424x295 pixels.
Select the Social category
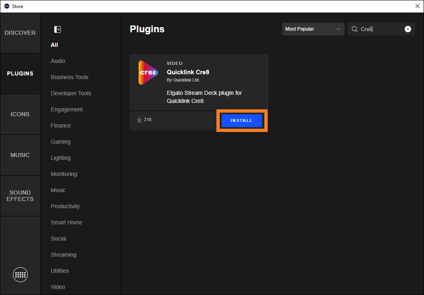point(58,239)
